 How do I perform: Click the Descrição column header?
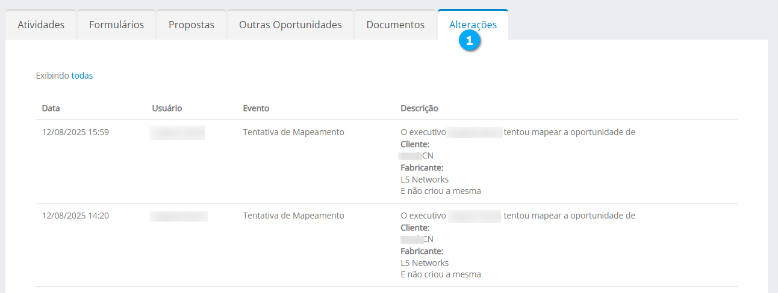pyautogui.click(x=419, y=108)
